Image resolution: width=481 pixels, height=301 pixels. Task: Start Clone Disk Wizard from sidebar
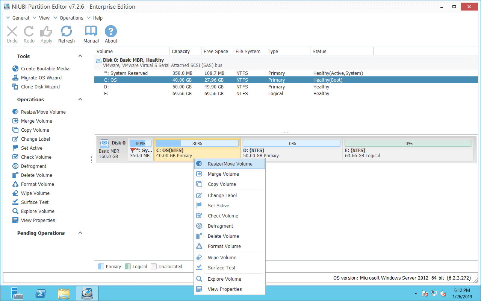[40, 87]
